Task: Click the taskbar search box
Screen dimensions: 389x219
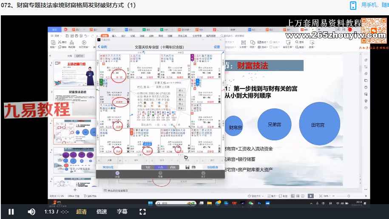Action: 170,203
